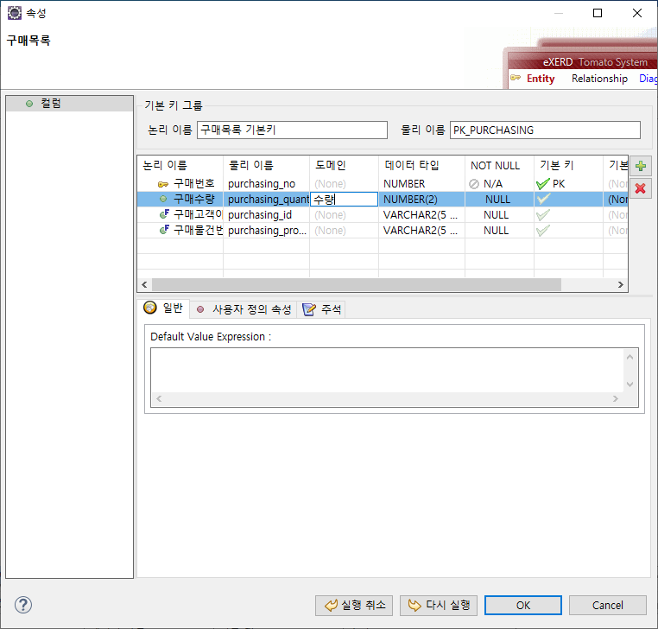Click the green bullet icon beside 컬럼
Screen dimensions: 658x629
point(29,104)
